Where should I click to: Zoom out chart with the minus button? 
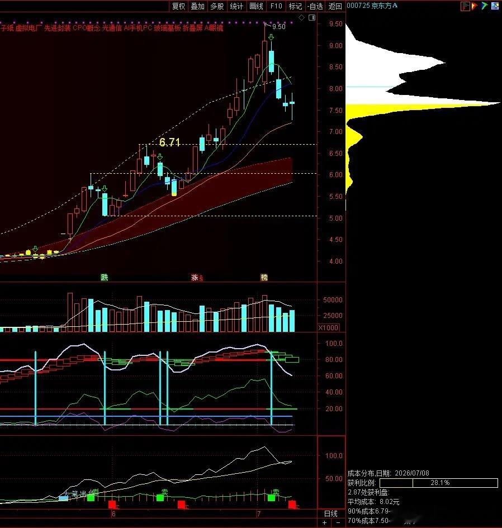pyautogui.click(x=338, y=522)
